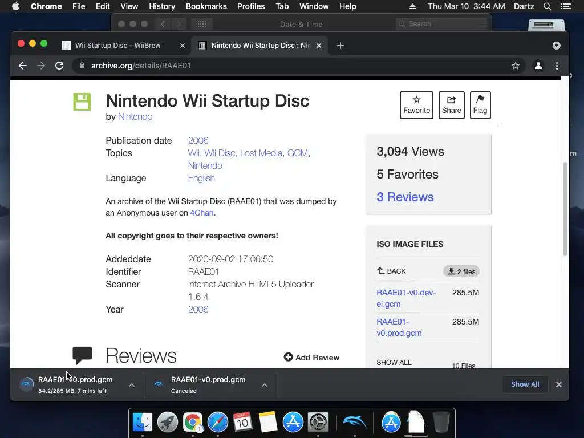The width and height of the screenshot is (584, 438).
Task: Expand options for the canceled prod.gcm download
Action: pyautogui.click(x=265, y=385)
